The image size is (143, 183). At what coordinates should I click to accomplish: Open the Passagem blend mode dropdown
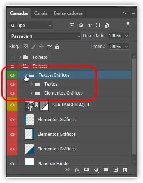point(45,36)
